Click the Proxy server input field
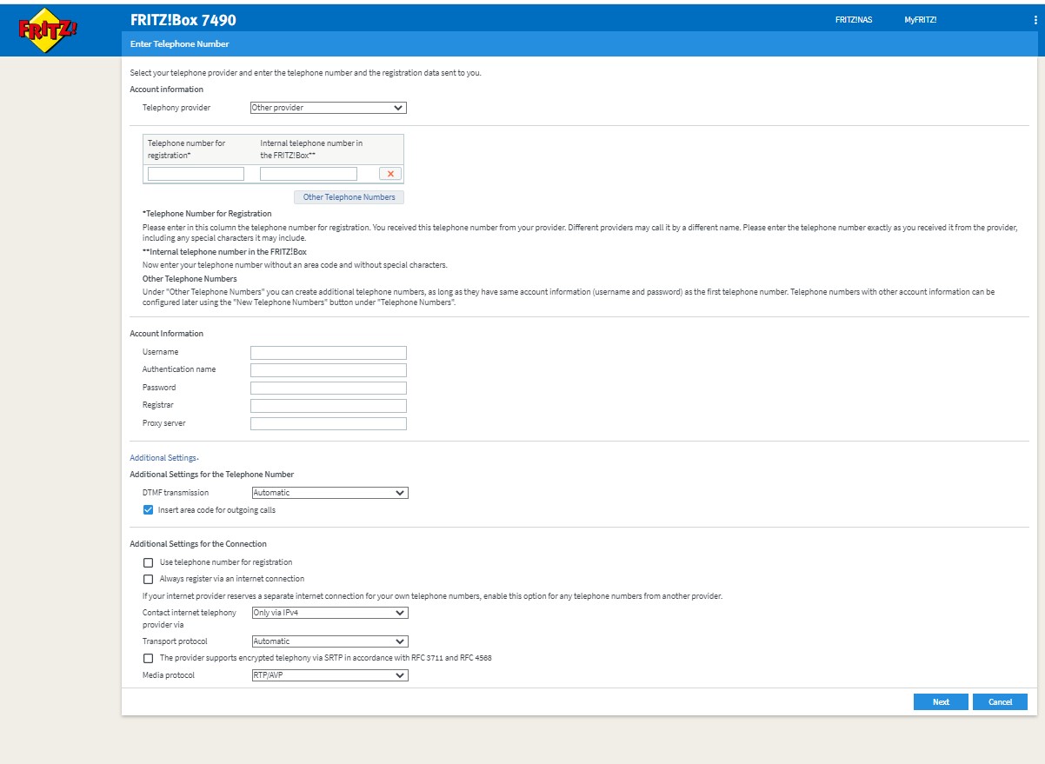 tap(328, 424)
